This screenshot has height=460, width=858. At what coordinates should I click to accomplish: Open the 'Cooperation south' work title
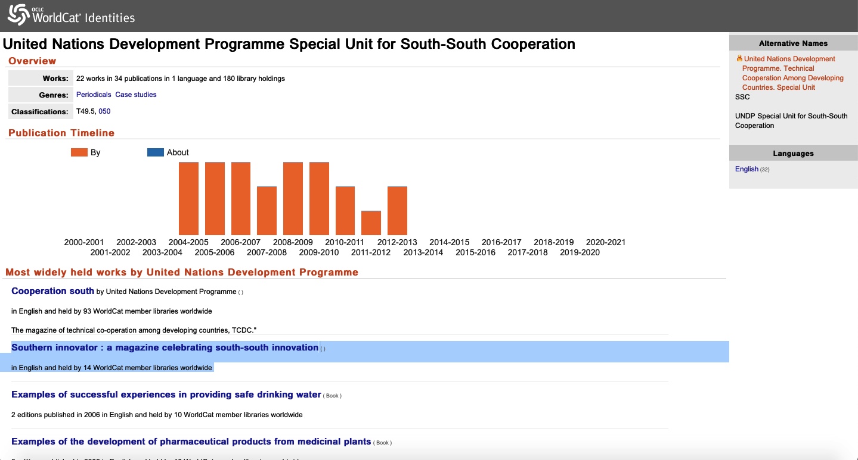point(52,291)
